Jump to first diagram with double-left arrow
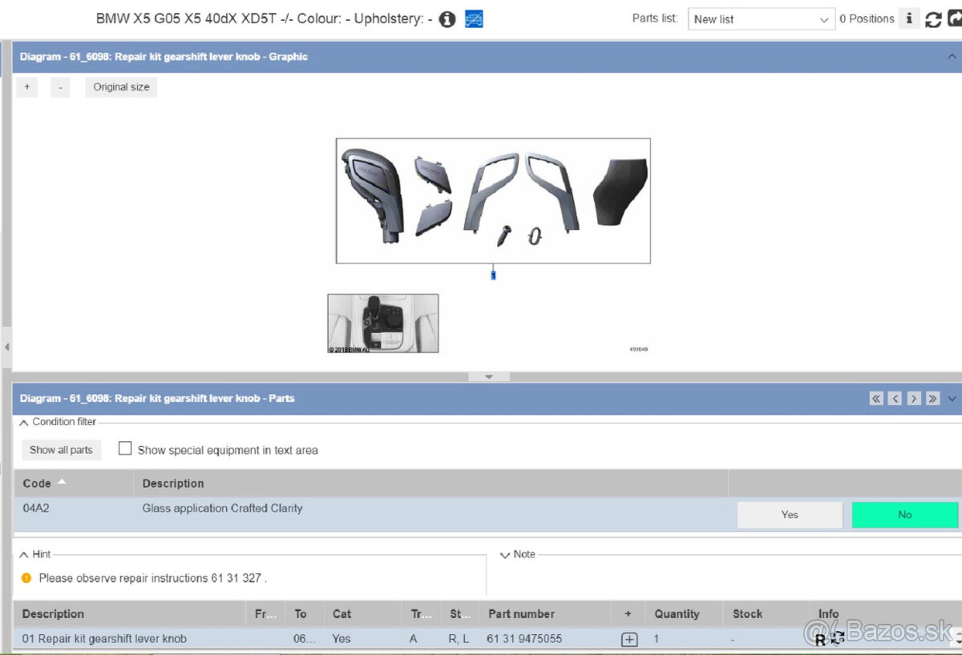This screenshot has width=962, height=655. (876, 399)
